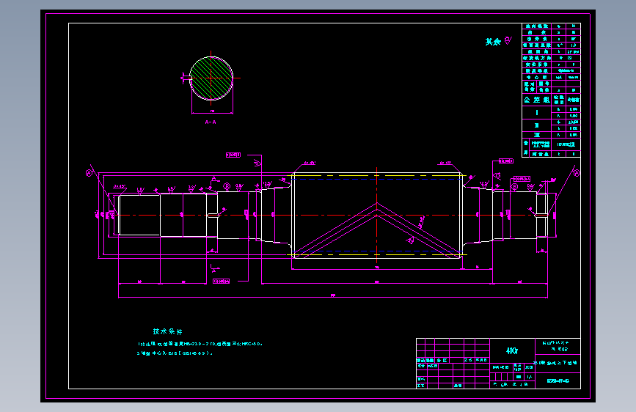Click the circled 'A' datum at left shaft end

pos(89,173)
